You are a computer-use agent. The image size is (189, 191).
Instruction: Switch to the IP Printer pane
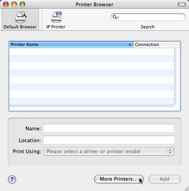56,20
